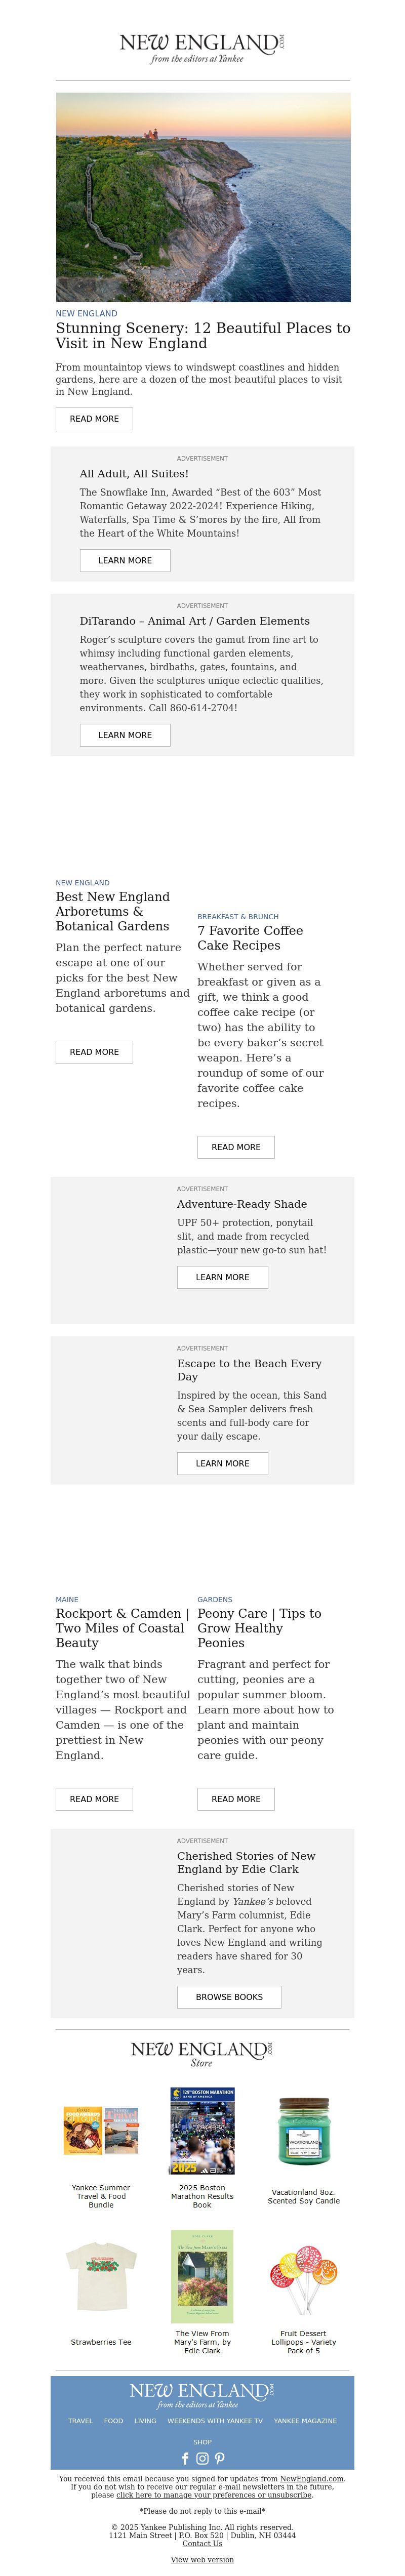Click the New England header logo
Image resolution: width=405 pixels, height=2576 pixels.
(202, 47)
